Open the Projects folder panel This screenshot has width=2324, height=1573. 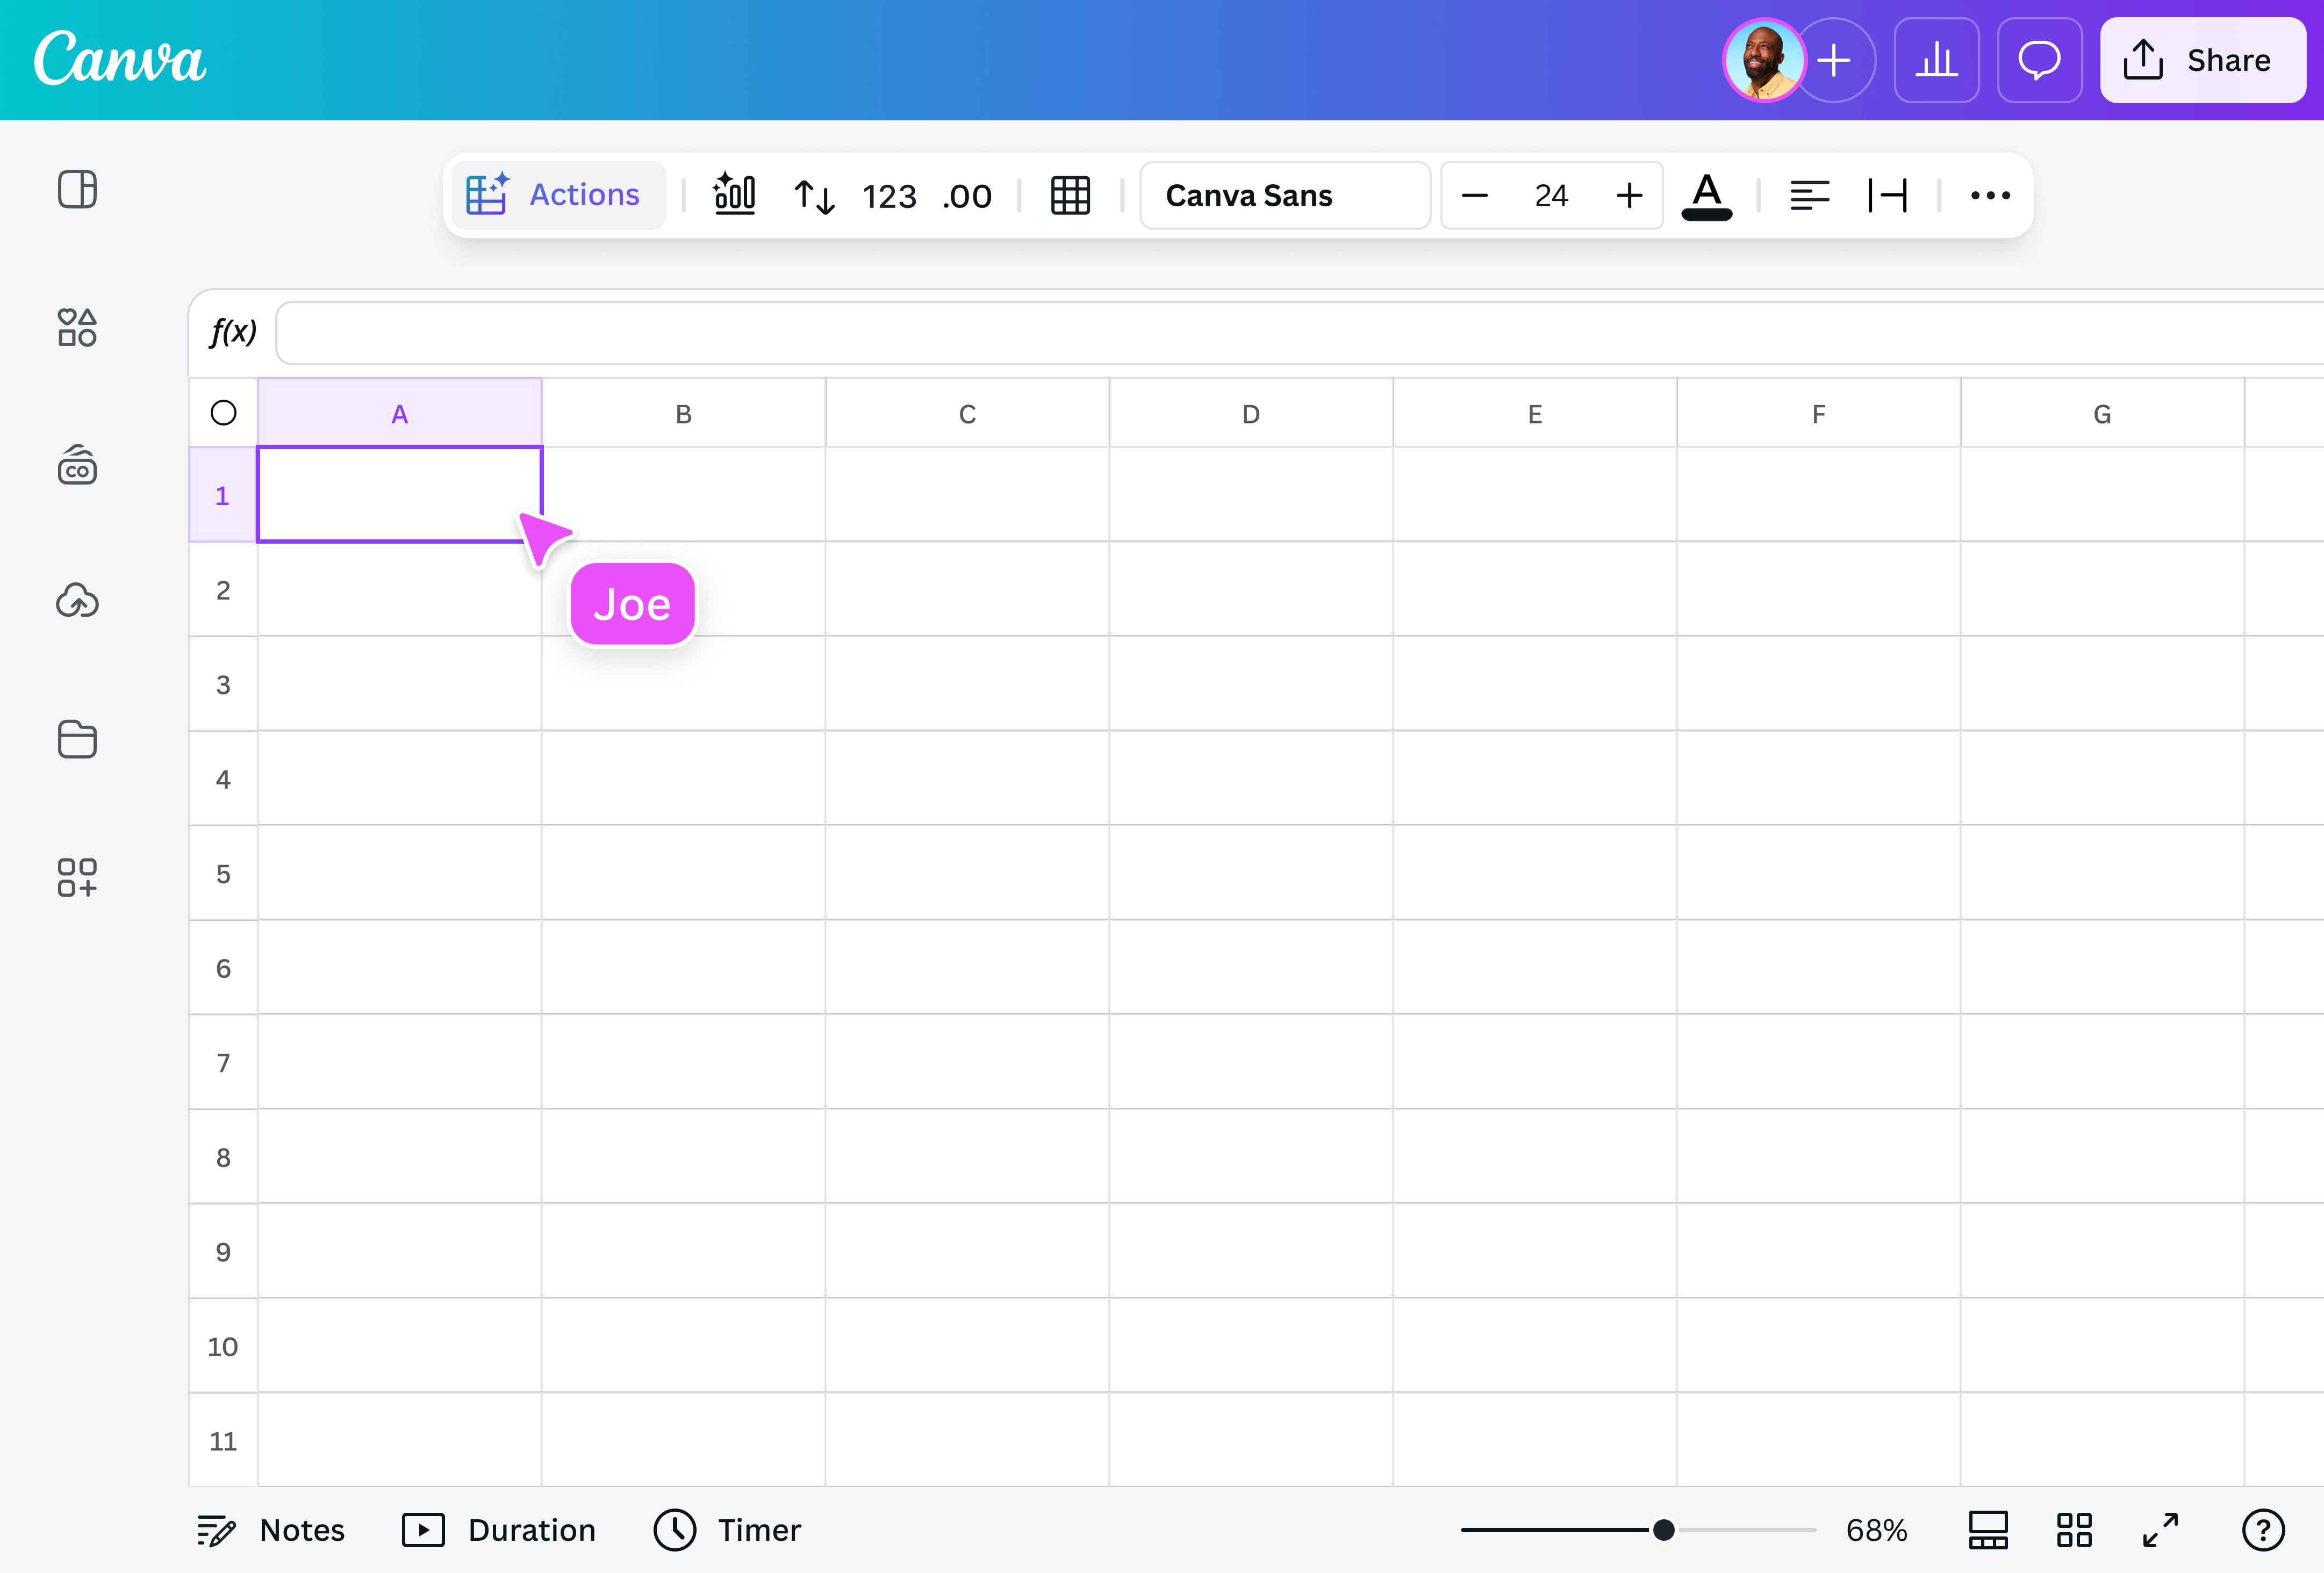77,740
